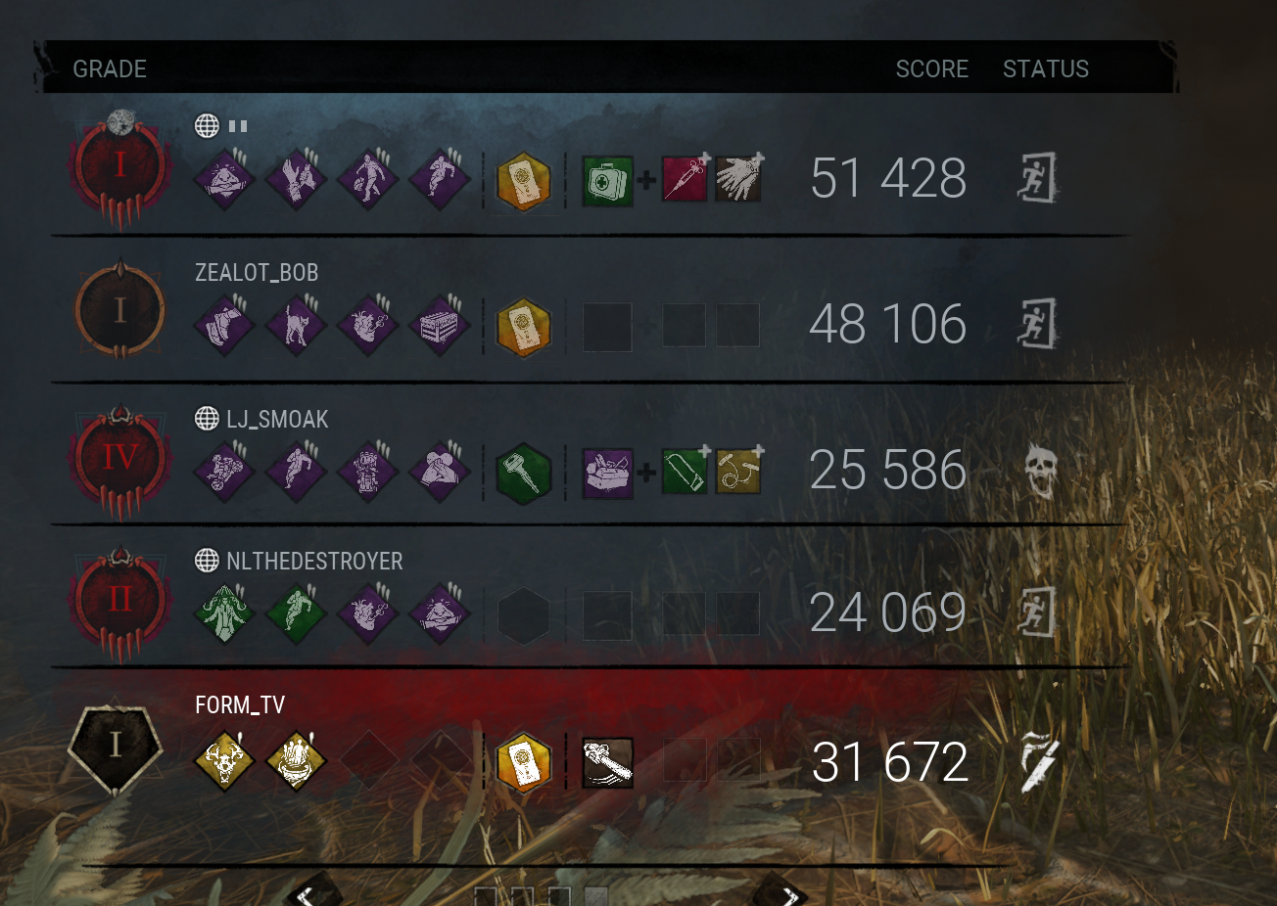Click ZEALOT_BOB's wooden crate perk icon
This screenshot has width=1277, height=906.
click(x=439, y=325)
